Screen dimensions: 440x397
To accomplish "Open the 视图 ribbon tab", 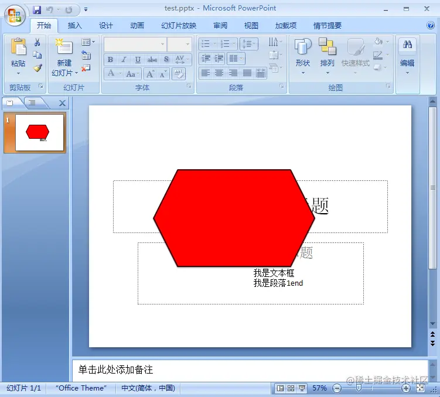I will pos(251,26).
